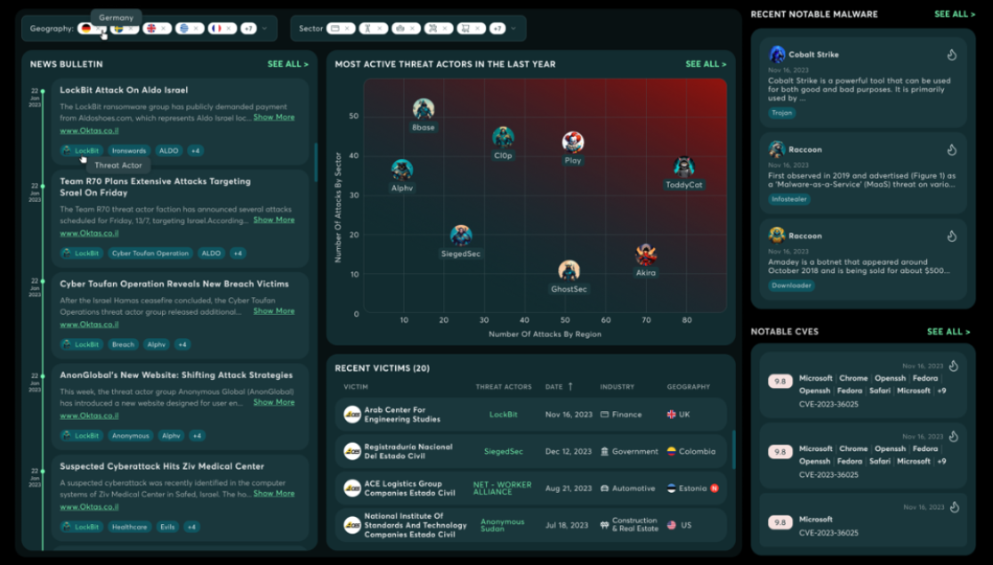Screen dimensions: 993x565
Task: Click Arab Center For Engineering Studies logo
Action: pyautogui.click(x=352, y=415)
